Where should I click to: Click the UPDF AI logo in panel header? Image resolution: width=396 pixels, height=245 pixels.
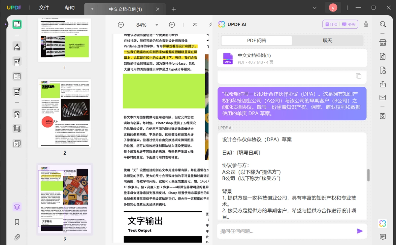(x=222, y=24)
